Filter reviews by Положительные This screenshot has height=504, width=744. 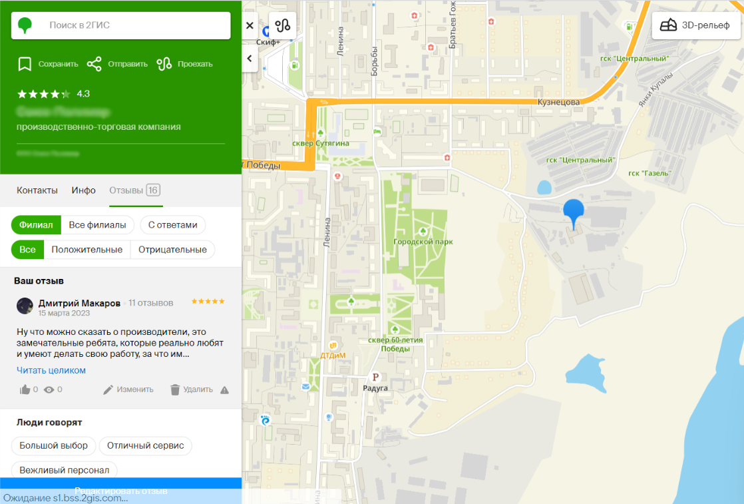pos(87,250)
